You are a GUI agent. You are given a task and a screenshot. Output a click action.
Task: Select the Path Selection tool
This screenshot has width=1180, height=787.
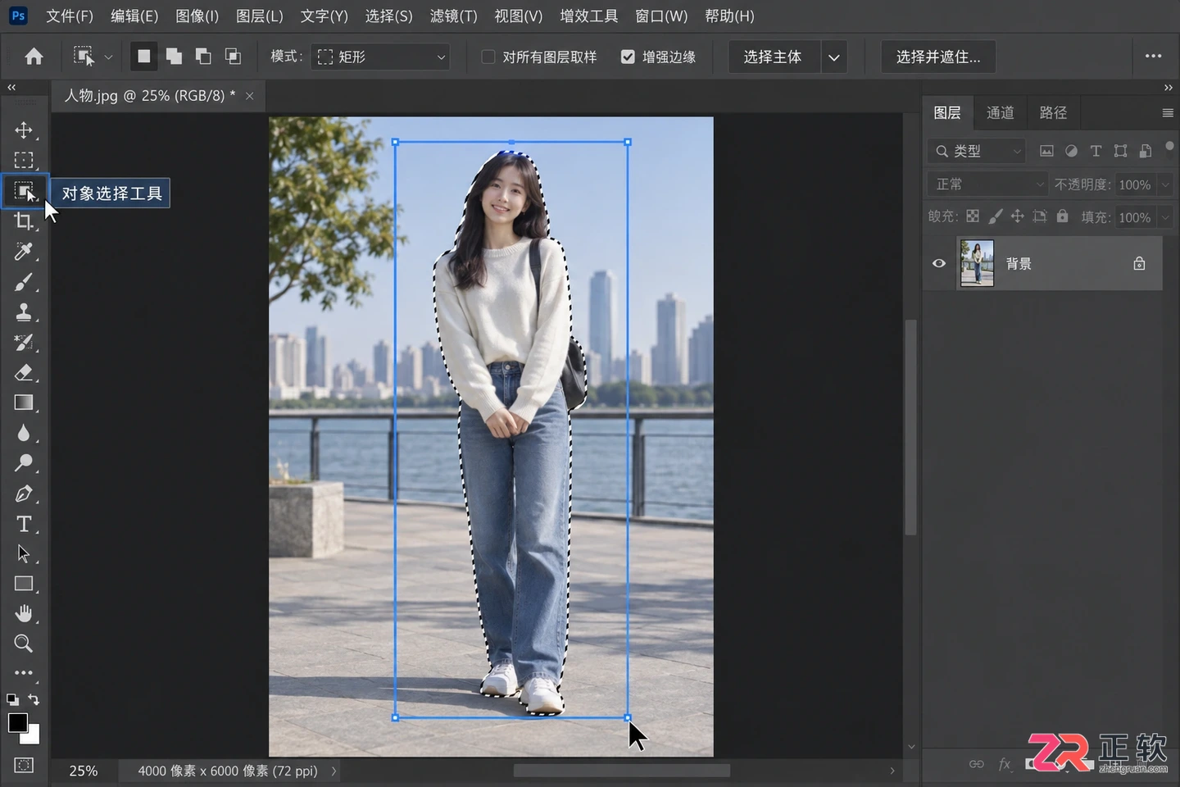[x=24, y=554]
